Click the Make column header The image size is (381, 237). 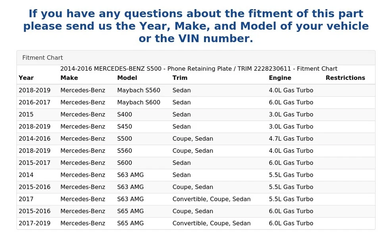click(x=69, y=78)
